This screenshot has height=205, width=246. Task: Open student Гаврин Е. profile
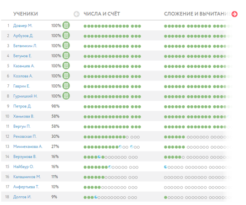click(x=21, y=86)
